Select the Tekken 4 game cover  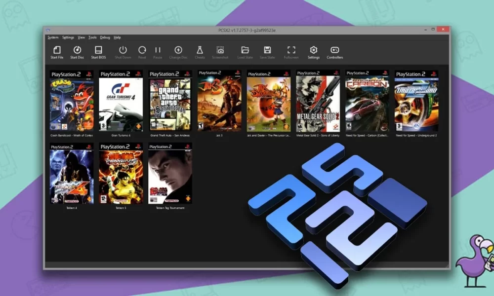[72, 174]
